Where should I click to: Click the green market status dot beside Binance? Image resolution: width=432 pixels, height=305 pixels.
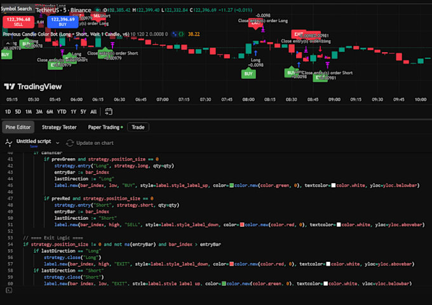tap(98, 10)
